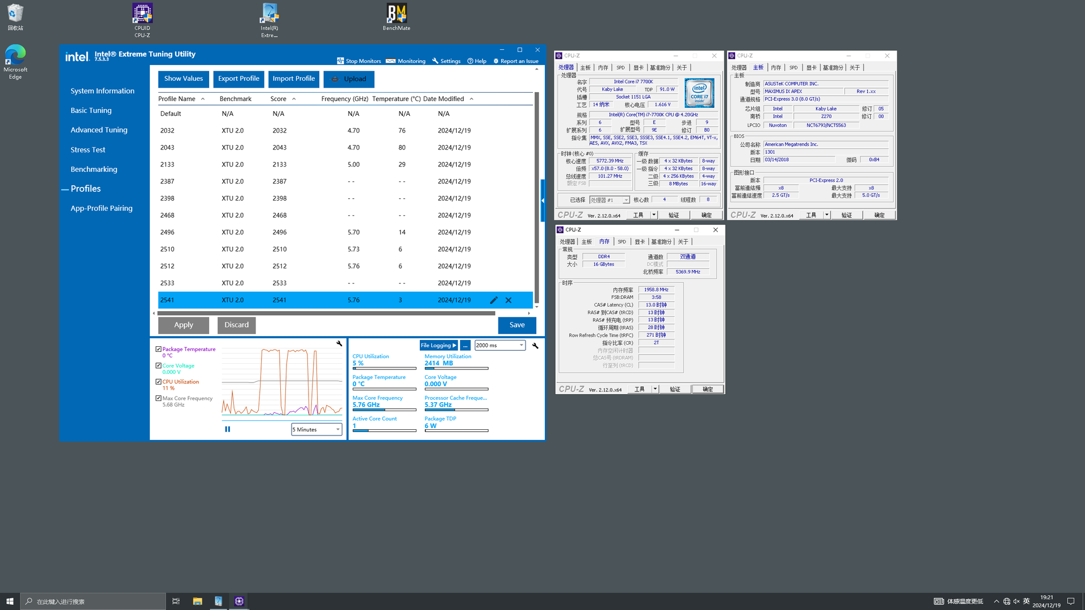Screen dimensions: 1085x610
Task: Click Export Profile button
Action: (238, 79)
